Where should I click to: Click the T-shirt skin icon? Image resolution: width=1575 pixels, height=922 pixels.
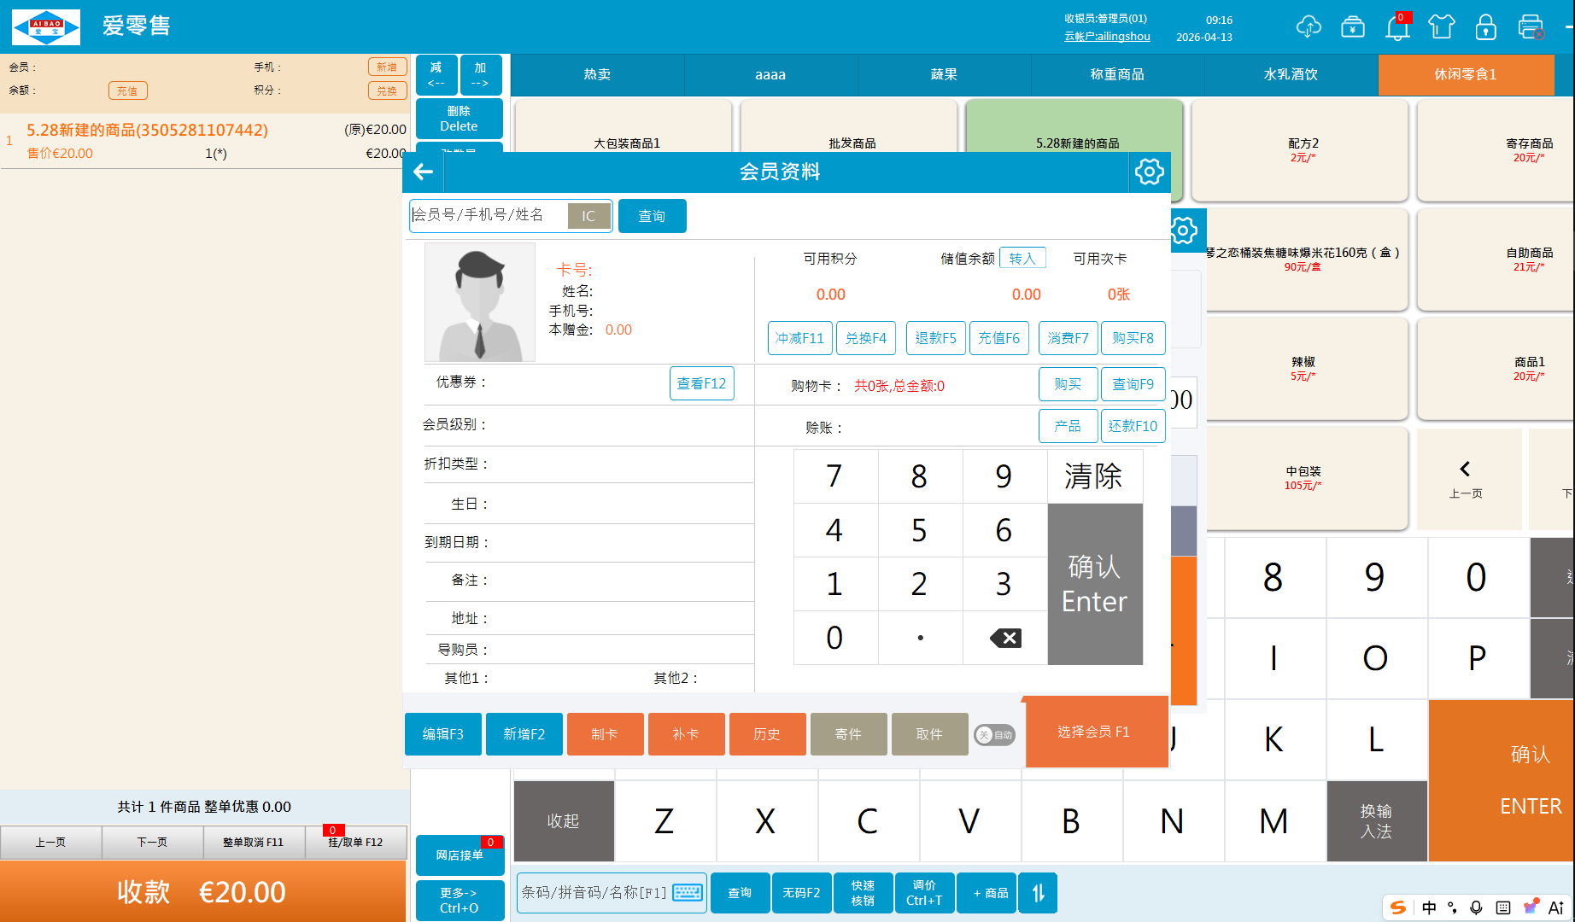coord(1442,27)
